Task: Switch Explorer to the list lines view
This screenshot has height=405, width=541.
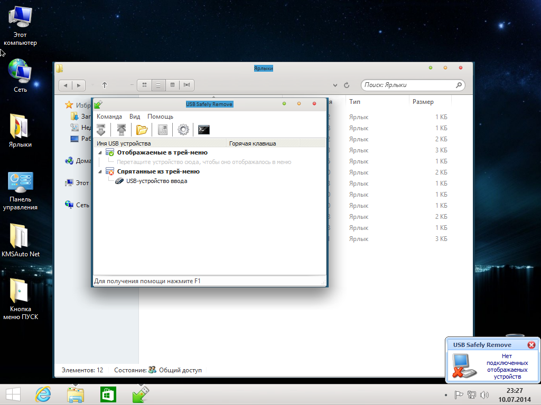Action: [158, 85]
